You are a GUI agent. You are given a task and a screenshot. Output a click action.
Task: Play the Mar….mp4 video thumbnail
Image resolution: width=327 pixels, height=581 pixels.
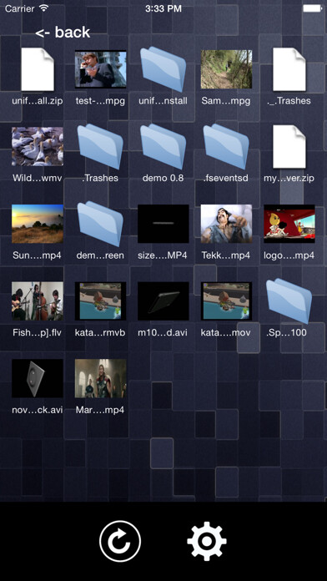(x=100, y=378)
